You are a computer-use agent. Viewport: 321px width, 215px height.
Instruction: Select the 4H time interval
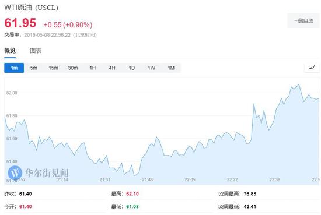[112, 68]
